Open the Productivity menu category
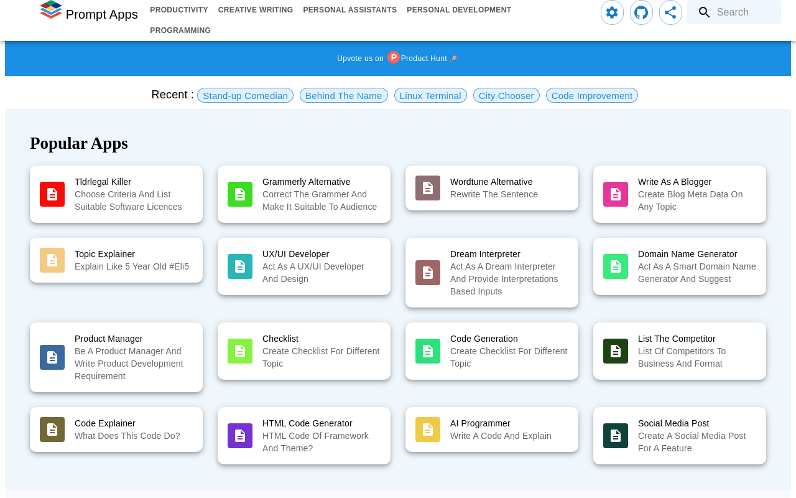The height and width of the screenshot is (498, 796). click(179, 10)
